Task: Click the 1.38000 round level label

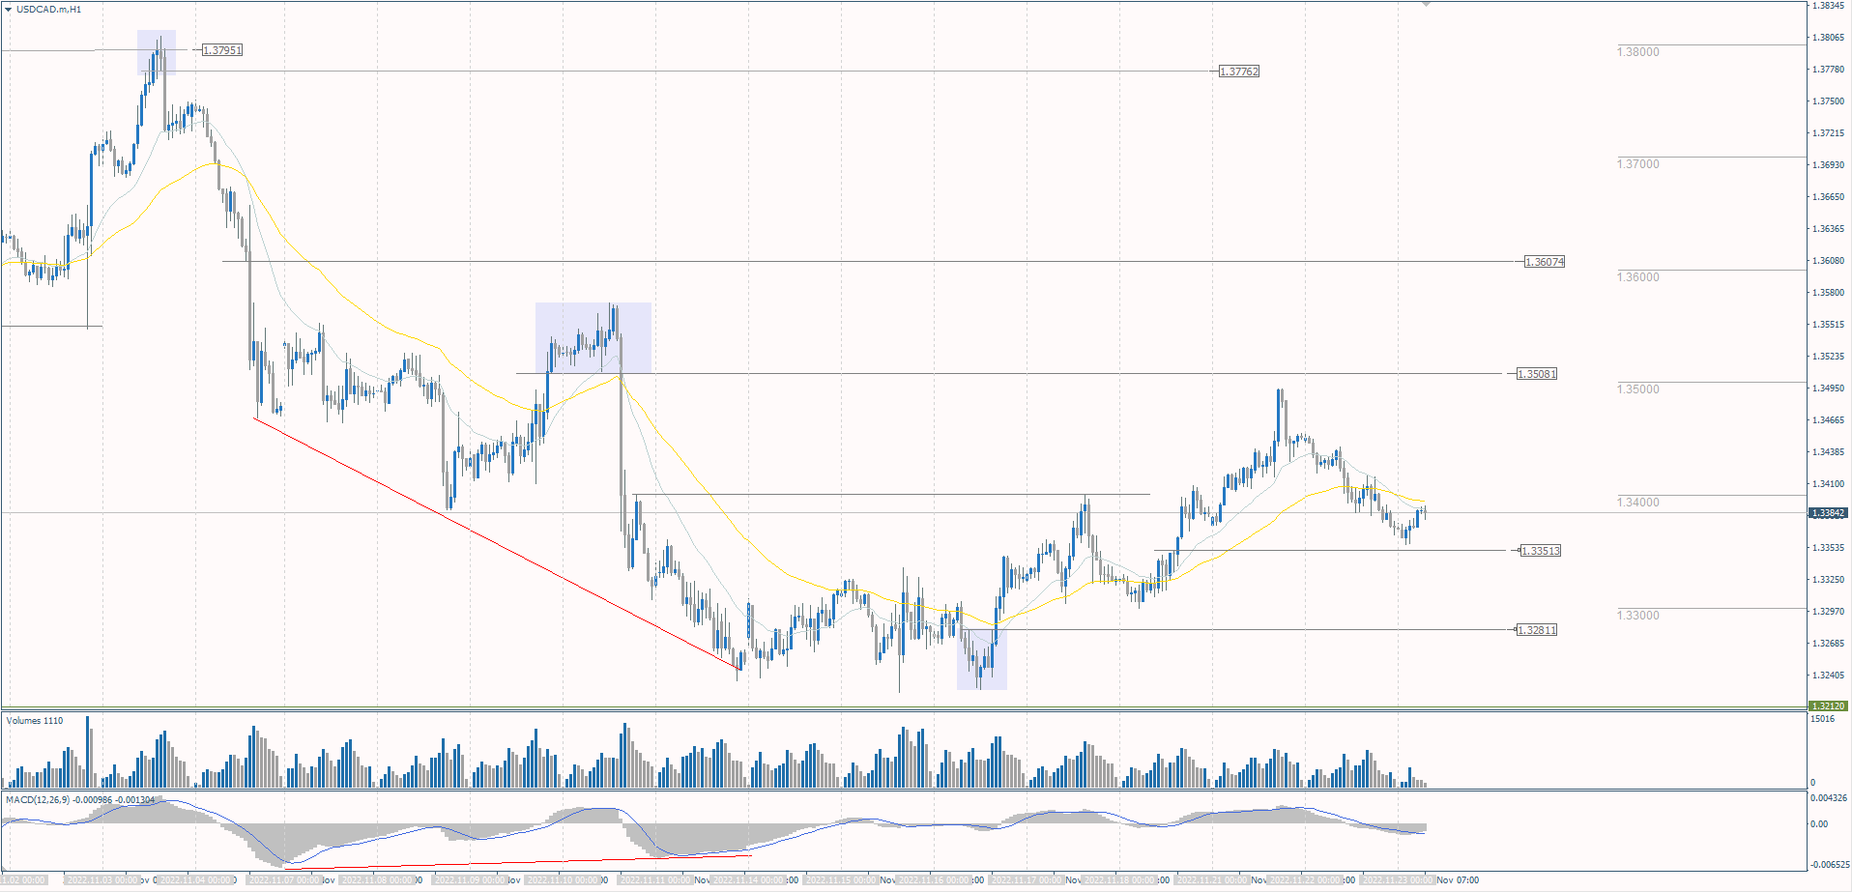Action: (1638, 52)
